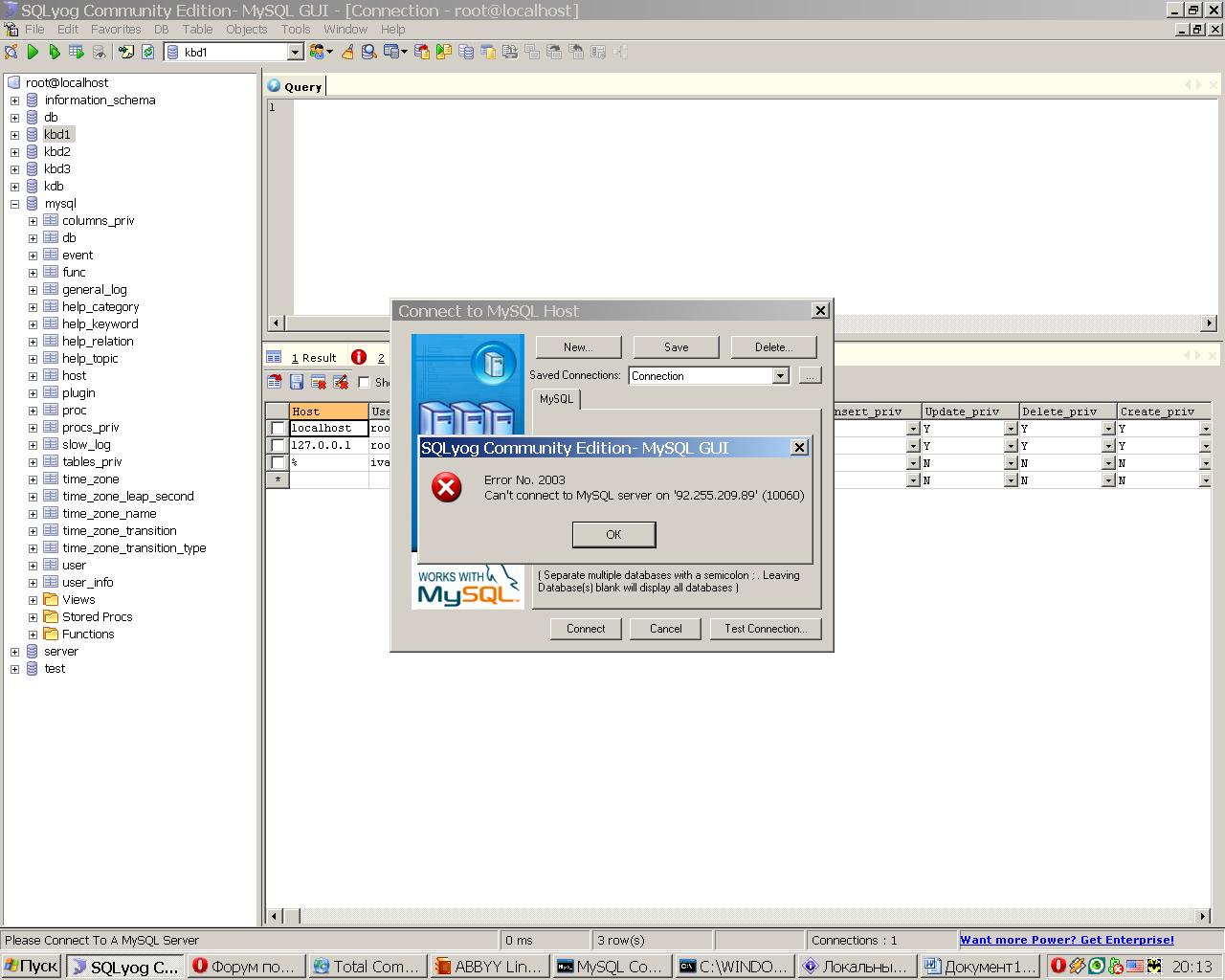Open Total Commander from the taskbar
Image resolution: width=1225 pixels, height=980 pixels.
[x=366, y=966]
